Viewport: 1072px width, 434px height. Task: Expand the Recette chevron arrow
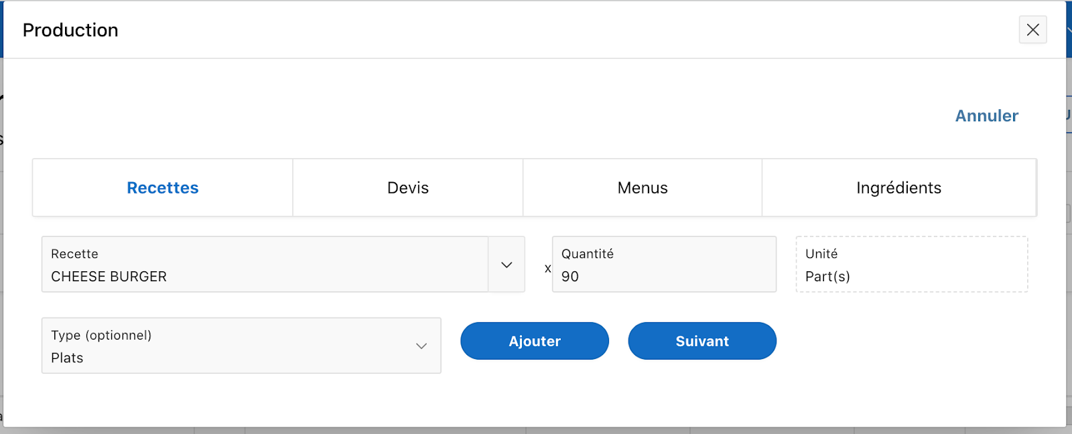[x=507, y=265]
